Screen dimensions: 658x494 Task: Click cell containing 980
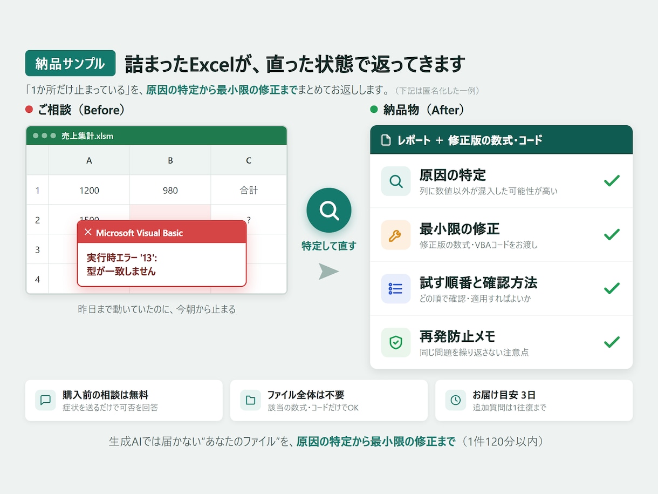click(x=170, y=190)
